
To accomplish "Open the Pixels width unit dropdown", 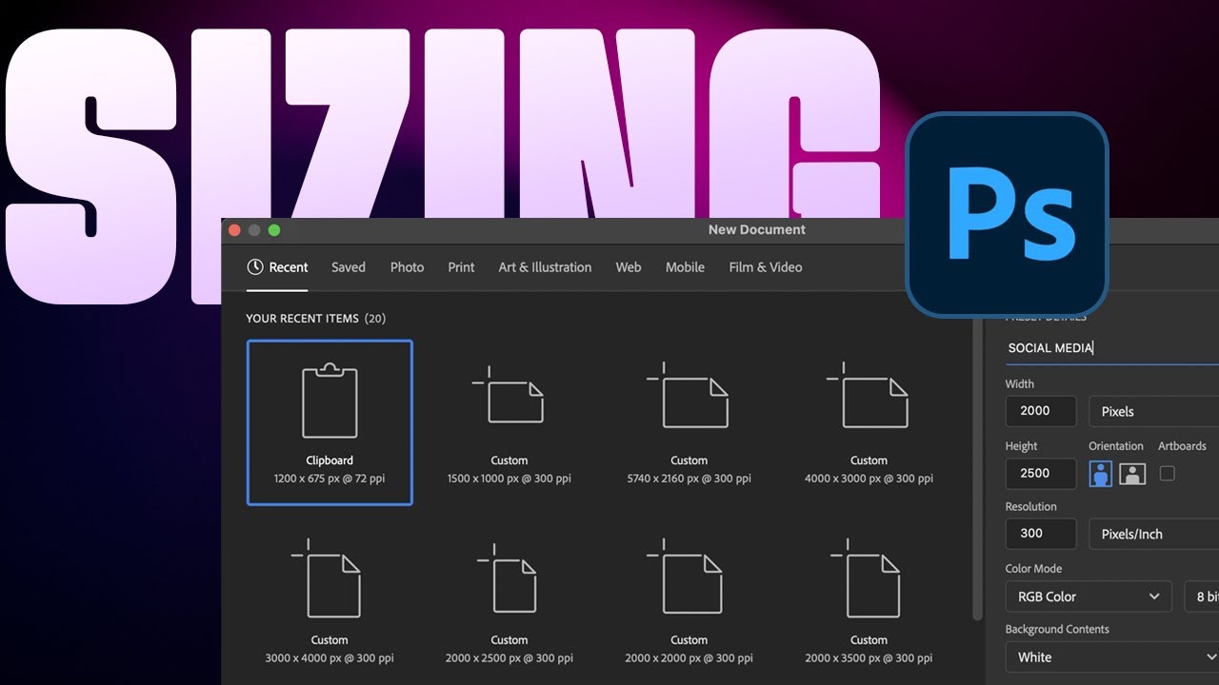I will click(1153, 411).
